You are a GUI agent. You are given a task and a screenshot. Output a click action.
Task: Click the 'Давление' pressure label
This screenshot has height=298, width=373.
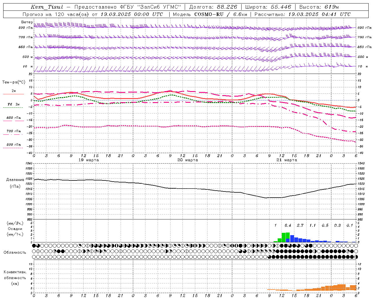[15, 180]
